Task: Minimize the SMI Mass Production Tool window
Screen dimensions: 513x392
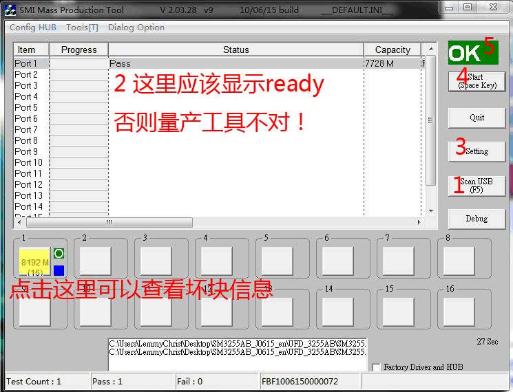Action: click(449, 8)
